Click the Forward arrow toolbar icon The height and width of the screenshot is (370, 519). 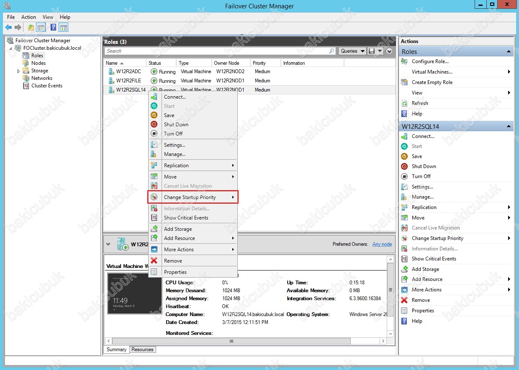[18, 28]
